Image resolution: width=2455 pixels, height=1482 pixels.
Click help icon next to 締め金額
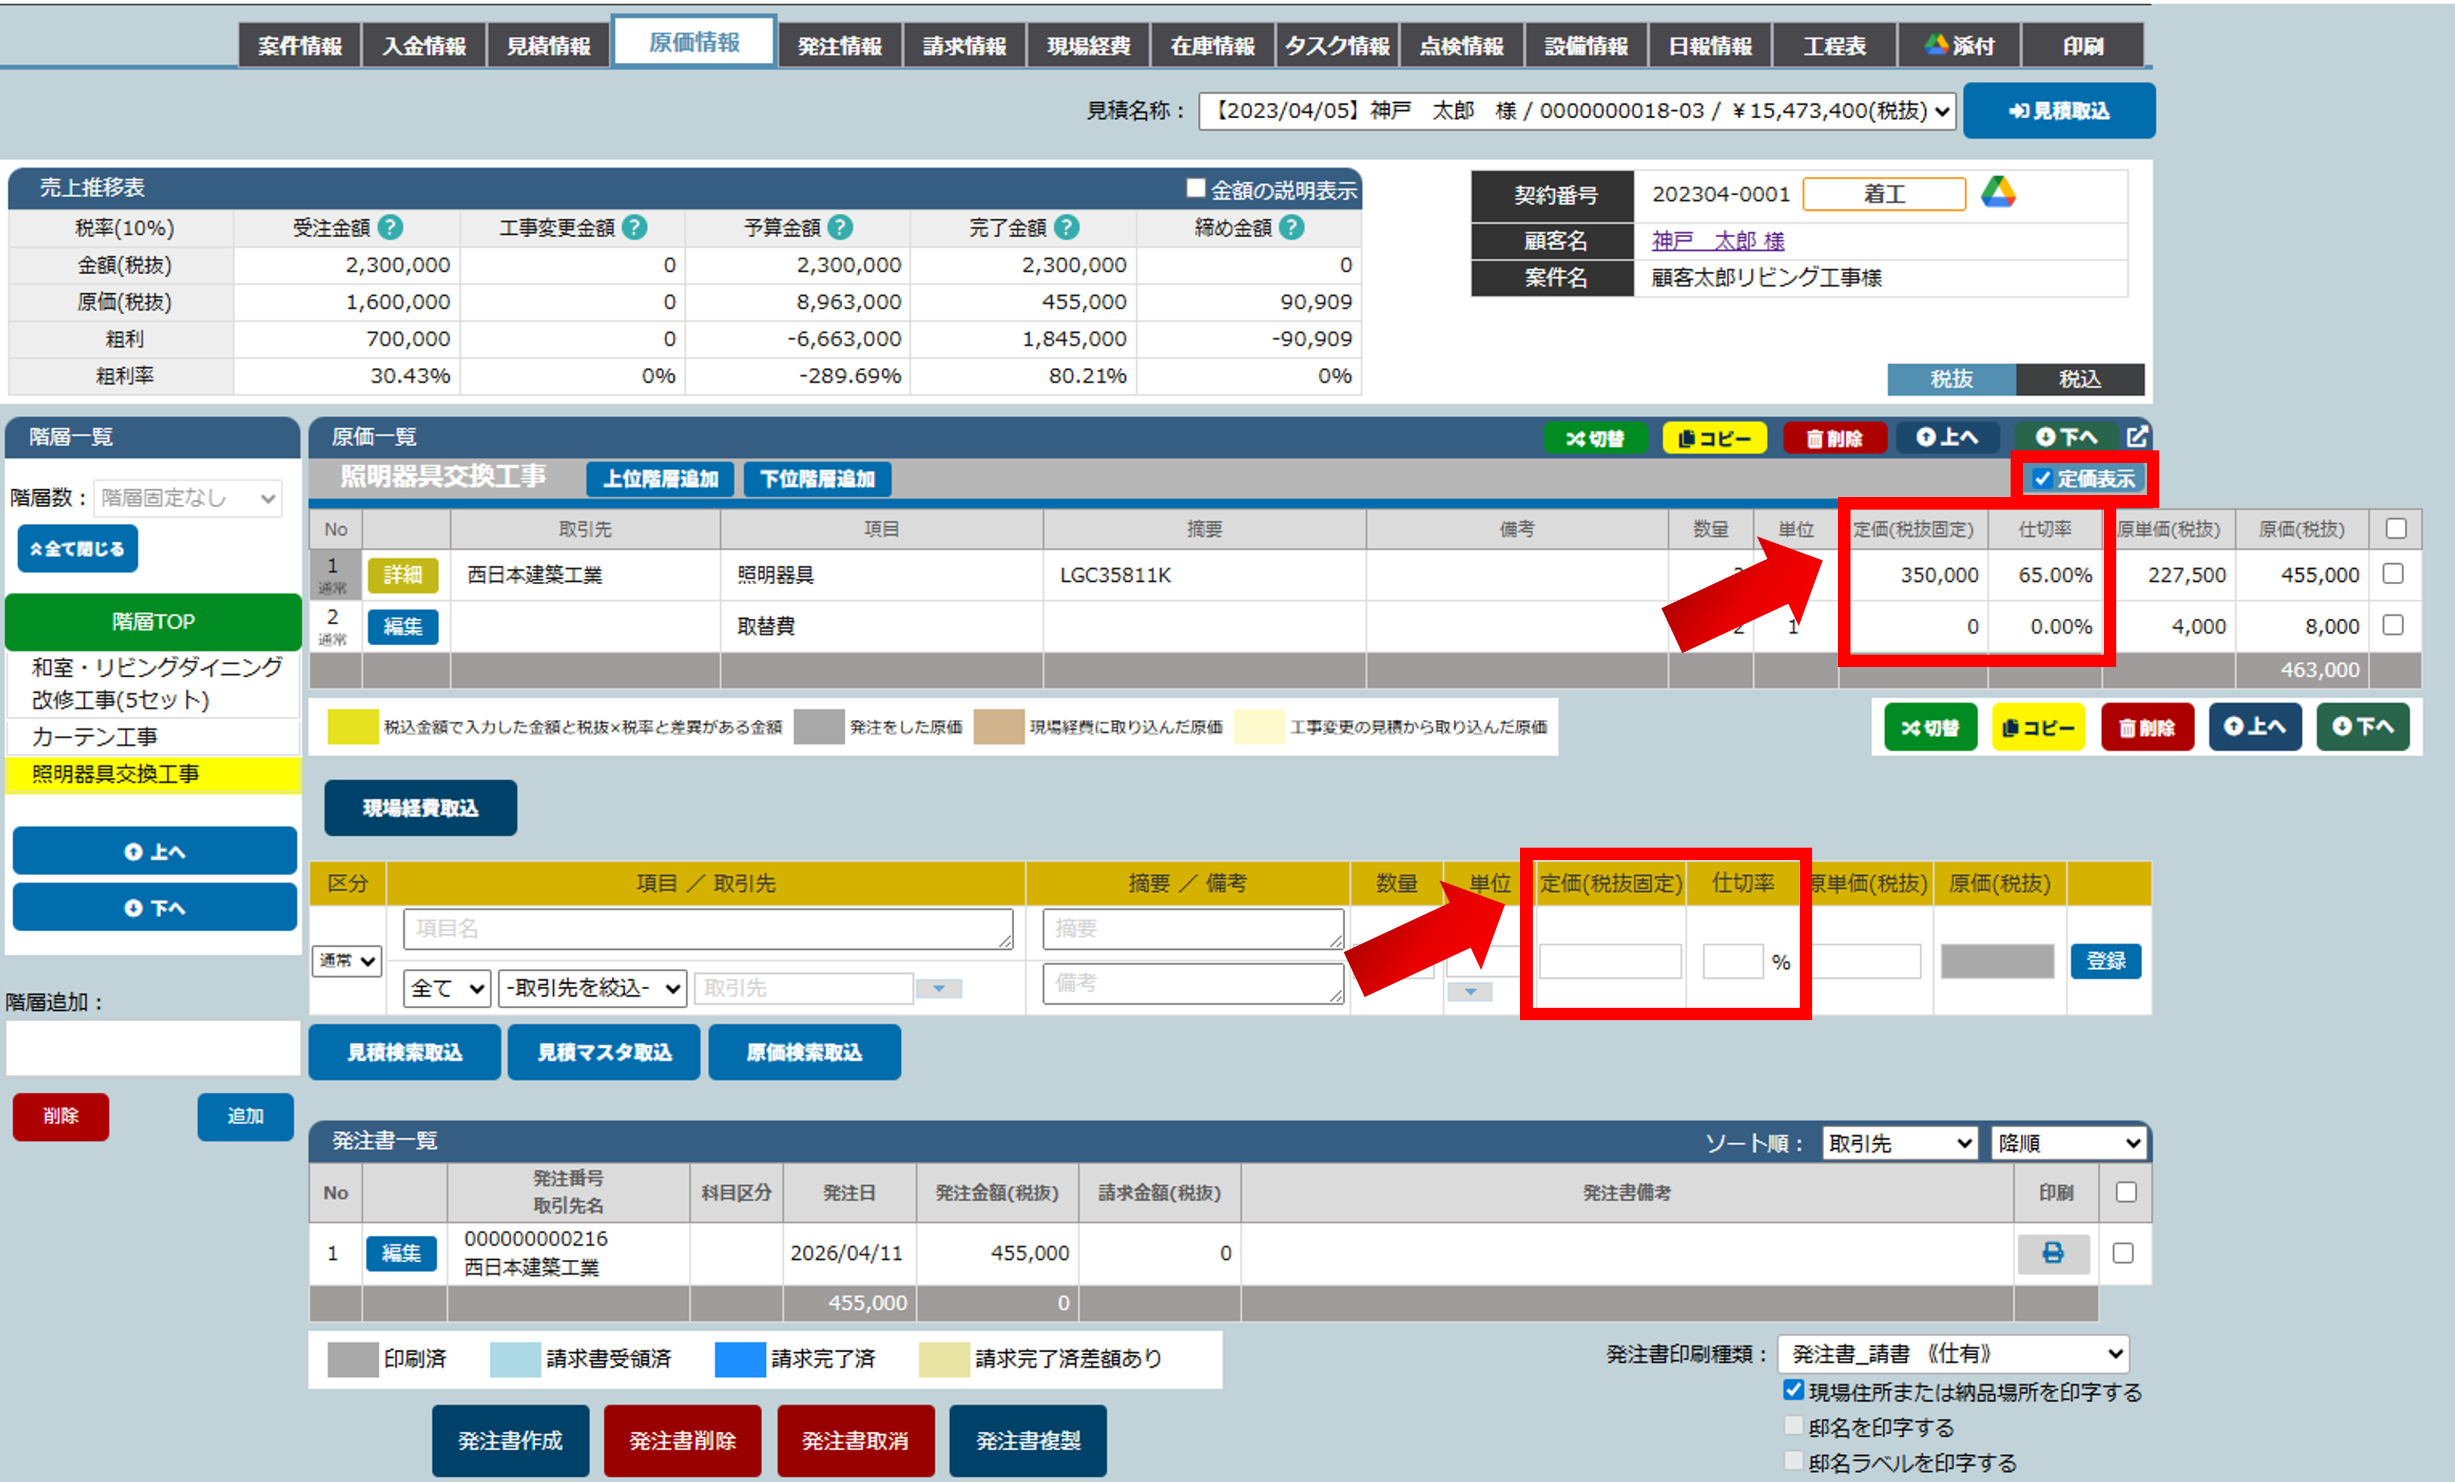1291,228
